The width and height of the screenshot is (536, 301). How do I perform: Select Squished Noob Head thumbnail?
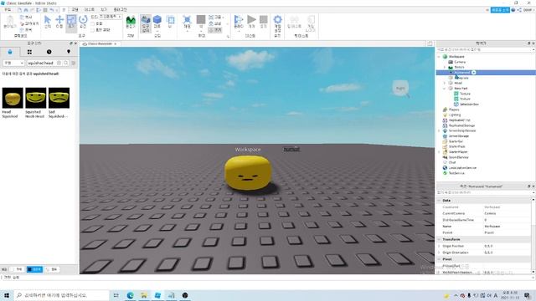(35, 98)
